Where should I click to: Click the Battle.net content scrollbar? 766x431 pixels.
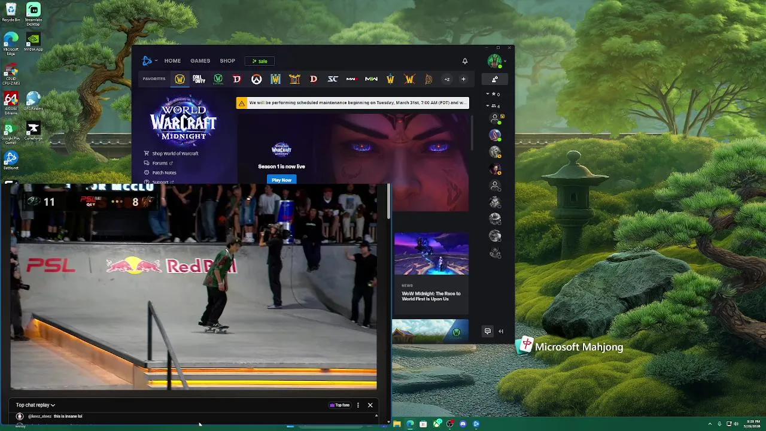click(x=472, y=133)
